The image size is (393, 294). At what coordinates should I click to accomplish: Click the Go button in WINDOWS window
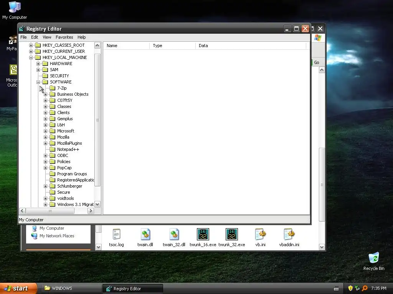[316, 62]
